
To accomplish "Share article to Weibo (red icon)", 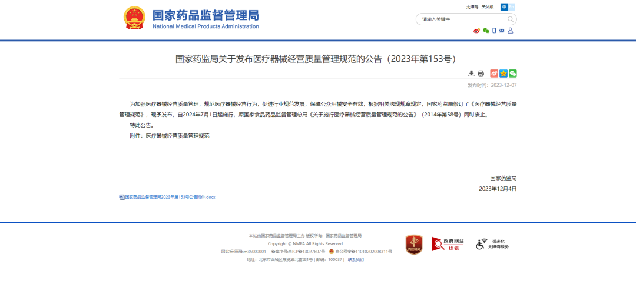I will pyautogui.click(x=494, y=74).
